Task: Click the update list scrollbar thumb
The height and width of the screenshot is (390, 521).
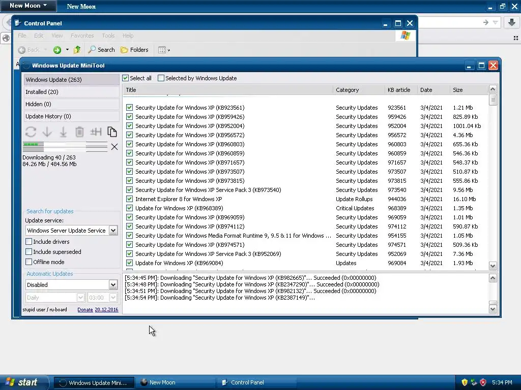Action: [x=493, y=100]
